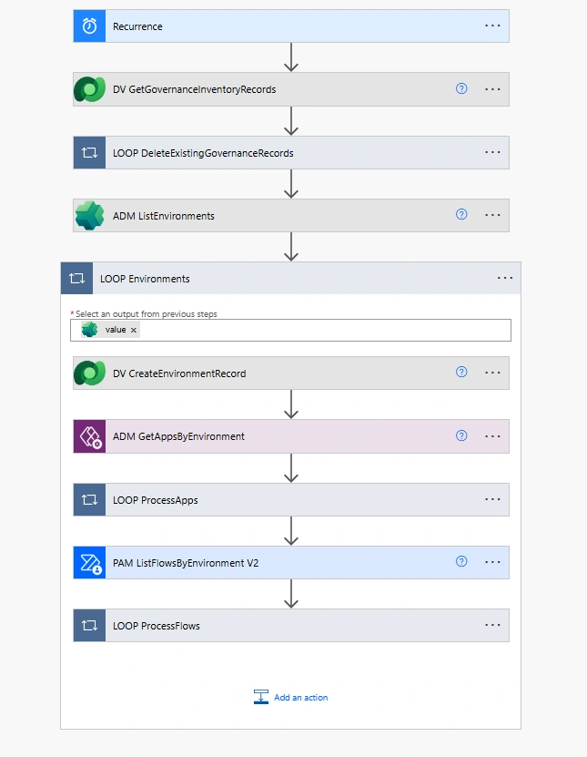Open help icon on DV CreateEnvironmentRecord

click(x=461, y=372)
